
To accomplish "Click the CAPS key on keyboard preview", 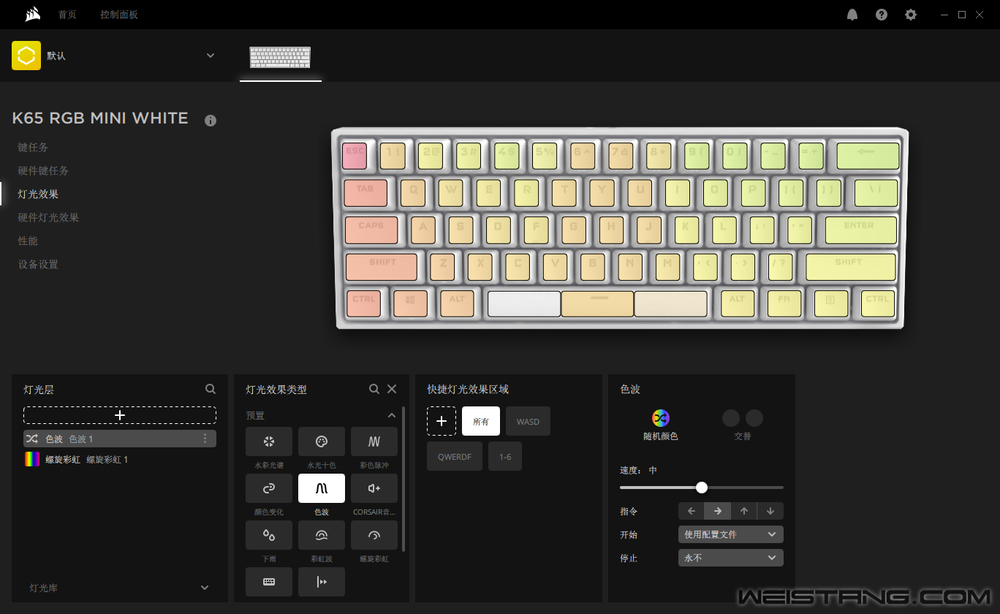I will (371, 230).
